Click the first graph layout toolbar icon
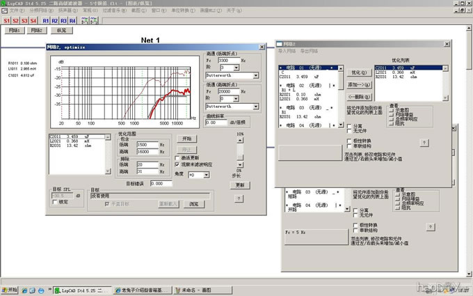 (x=85, y=21)
